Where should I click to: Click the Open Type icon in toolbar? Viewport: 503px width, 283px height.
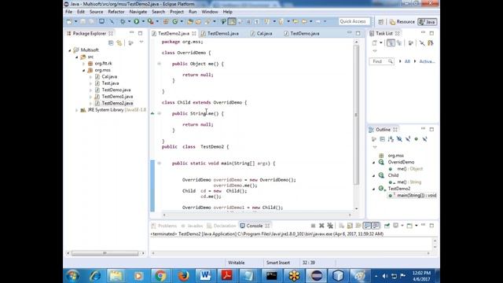pos(190,21)
